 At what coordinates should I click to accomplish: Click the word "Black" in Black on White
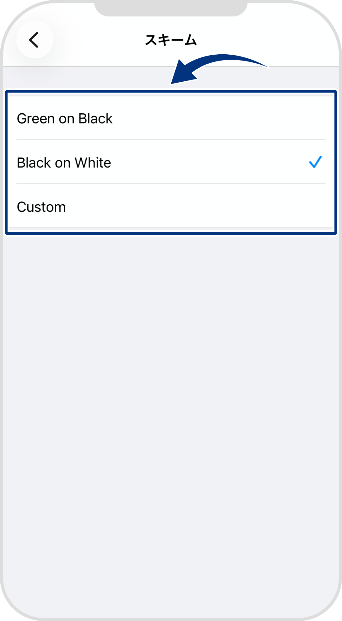tap(34, 163)
